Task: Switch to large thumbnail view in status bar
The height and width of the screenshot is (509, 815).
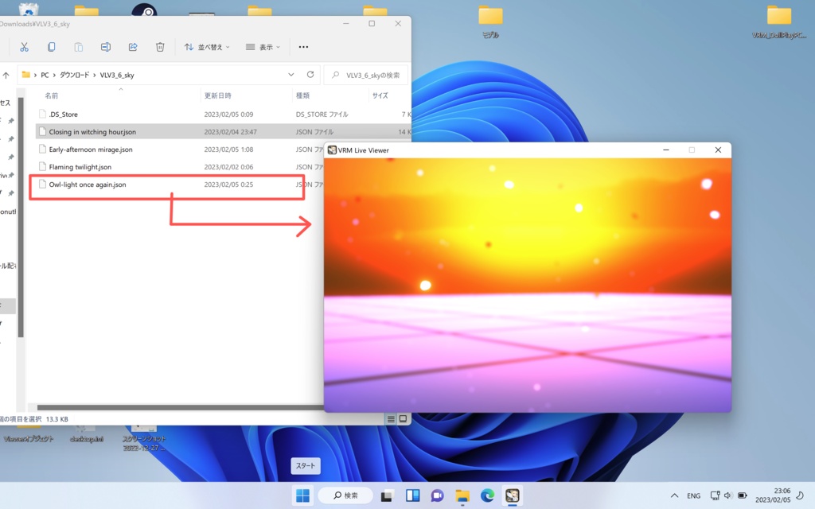Action: (404, 418)
